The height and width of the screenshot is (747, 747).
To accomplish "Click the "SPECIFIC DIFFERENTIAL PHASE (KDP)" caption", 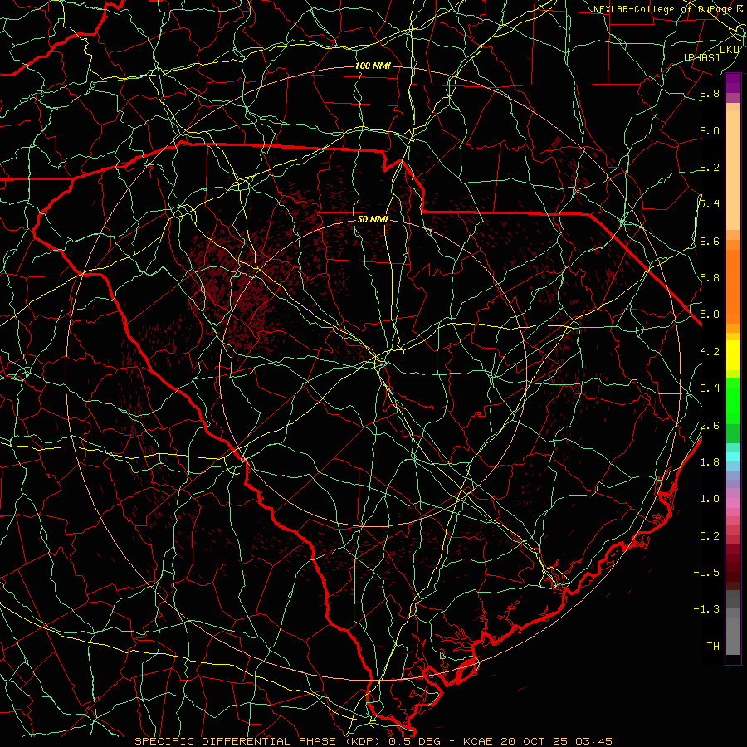I will [x=259, y=741].
